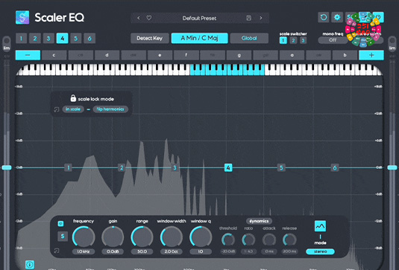This screenshot has height=270, width=399.
Task: Select scale switcher slot 3
Action: 303,40
